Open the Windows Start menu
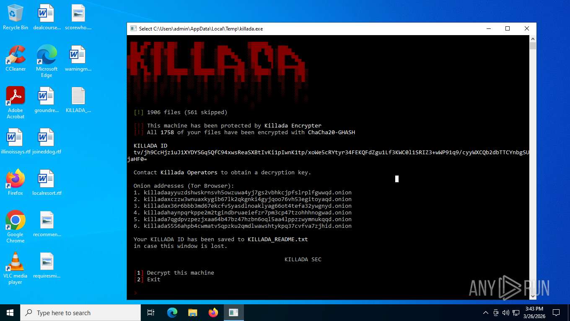 click(x=10, y=313)
